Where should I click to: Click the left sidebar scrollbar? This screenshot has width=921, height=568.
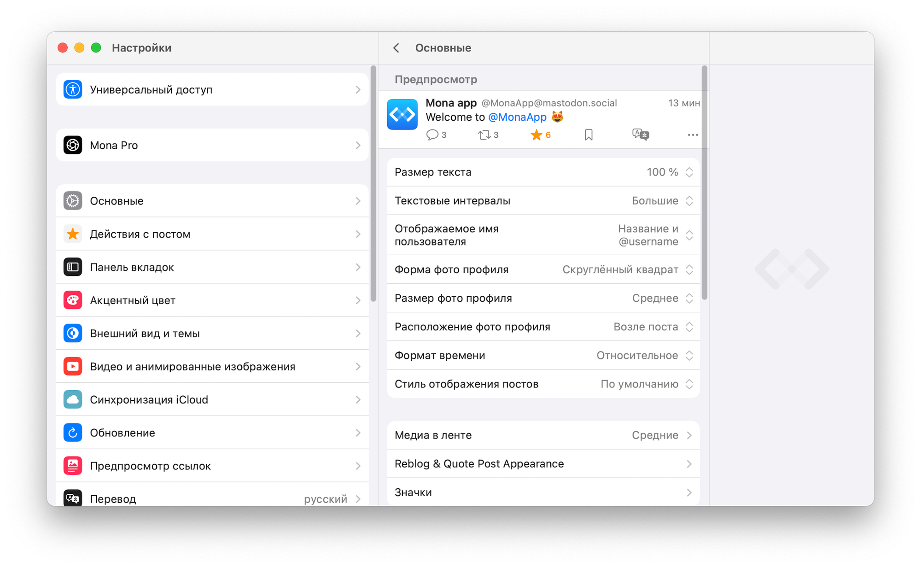[x=373, y=184]
